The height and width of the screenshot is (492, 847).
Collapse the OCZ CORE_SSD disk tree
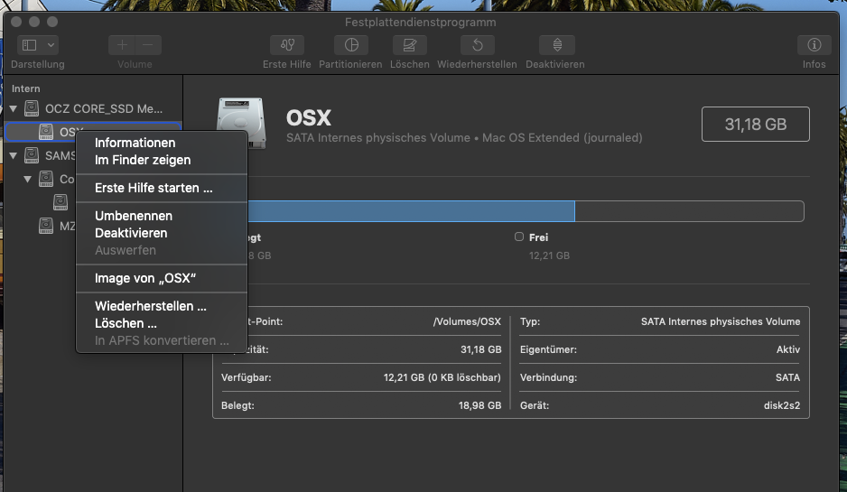pos(14,109)
